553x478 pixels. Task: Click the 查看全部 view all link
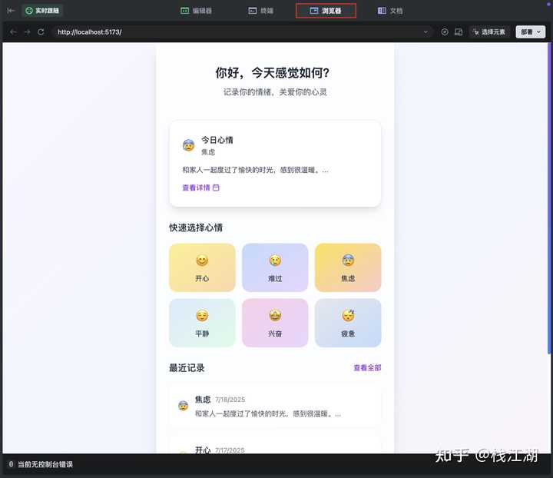click(x=367, y=368)
